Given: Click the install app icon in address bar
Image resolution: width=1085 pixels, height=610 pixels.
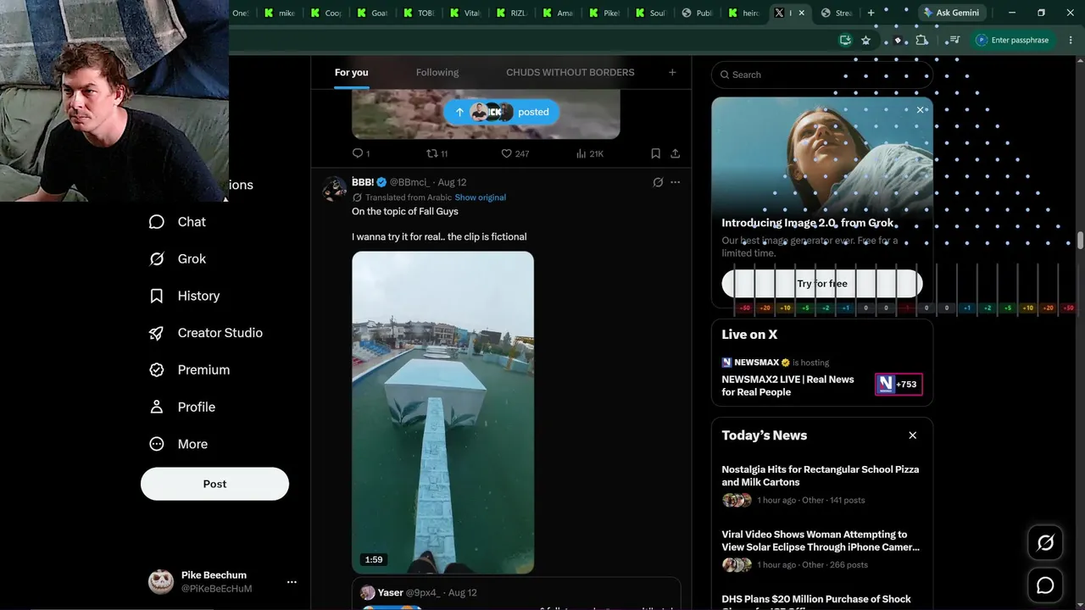Looking at the screenshot, I should click(x=845, y=40).
